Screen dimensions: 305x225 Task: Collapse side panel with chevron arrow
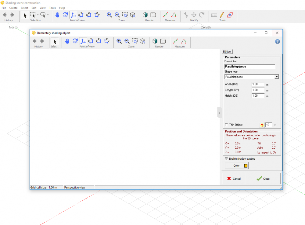coord(220,112)
